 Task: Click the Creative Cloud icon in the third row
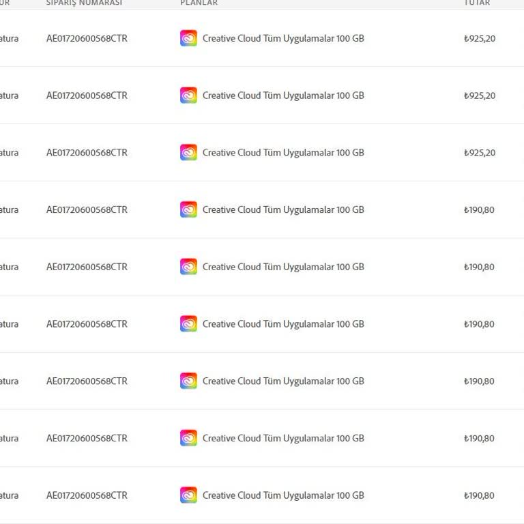188,152
